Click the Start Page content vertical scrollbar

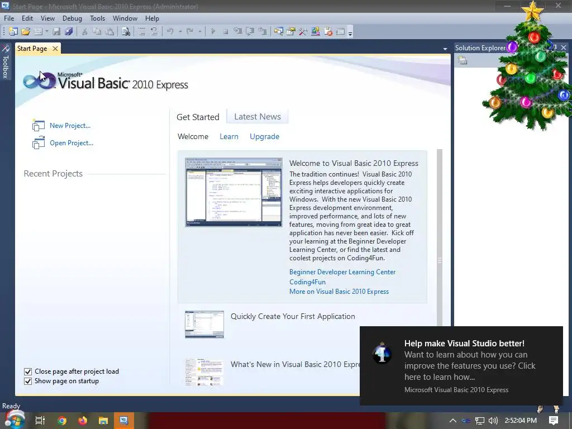pyautogui.click(x=440, y=237)
